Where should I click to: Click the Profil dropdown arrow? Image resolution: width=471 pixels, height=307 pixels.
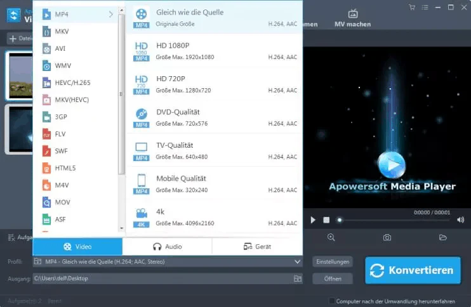click(297, 262)
